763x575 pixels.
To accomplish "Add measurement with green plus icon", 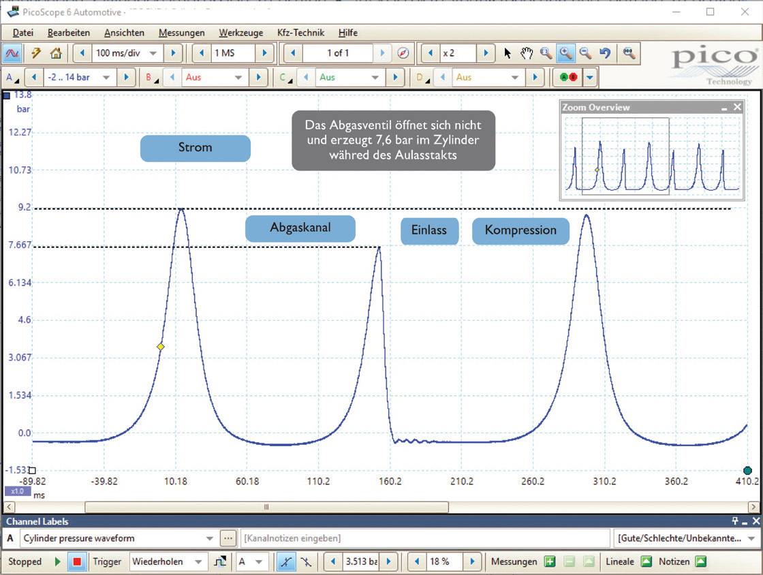I will click(549, 562).
